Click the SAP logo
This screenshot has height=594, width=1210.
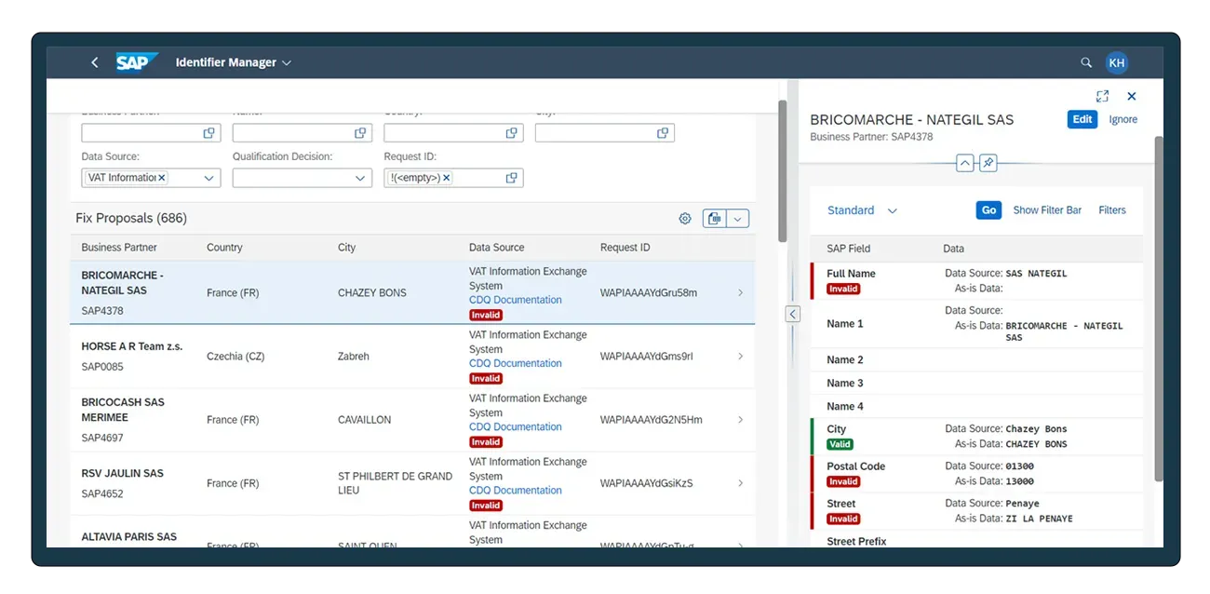[137, 62]
